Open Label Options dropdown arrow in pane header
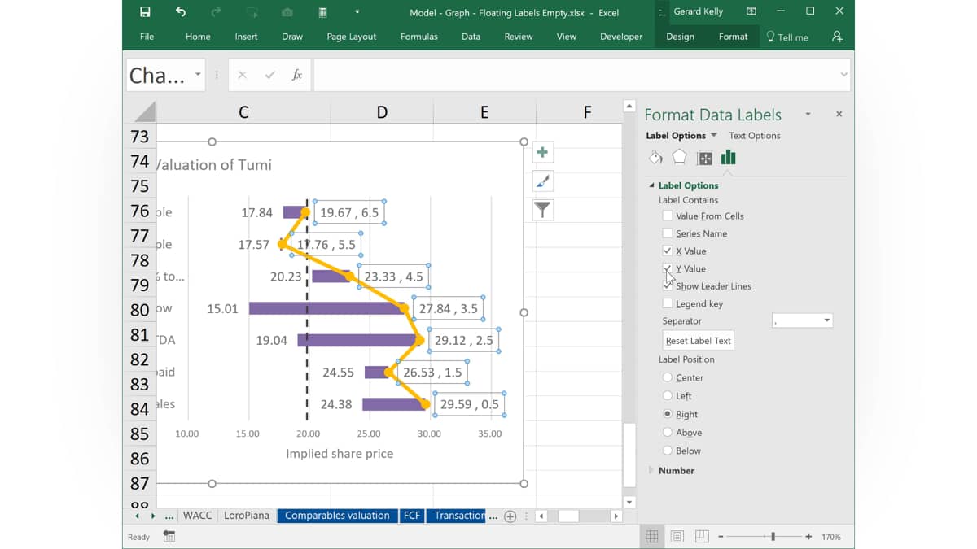 click(x=714, y=135)
